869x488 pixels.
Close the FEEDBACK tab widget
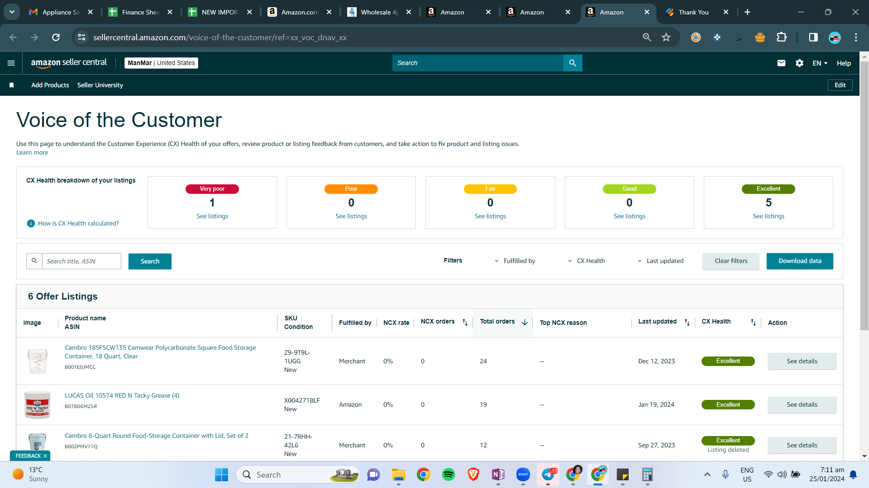click(x=45, y=456)
